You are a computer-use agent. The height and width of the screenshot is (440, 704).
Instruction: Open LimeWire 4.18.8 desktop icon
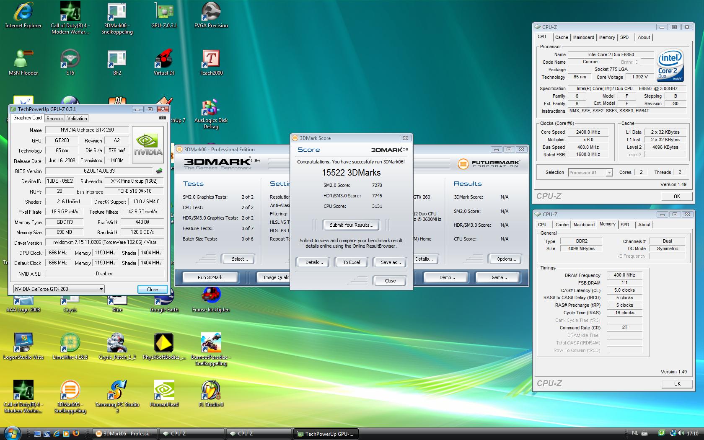(70, 347)
